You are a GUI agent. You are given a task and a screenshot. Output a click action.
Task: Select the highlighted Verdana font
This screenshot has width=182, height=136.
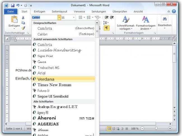click(x=64, y=79)
